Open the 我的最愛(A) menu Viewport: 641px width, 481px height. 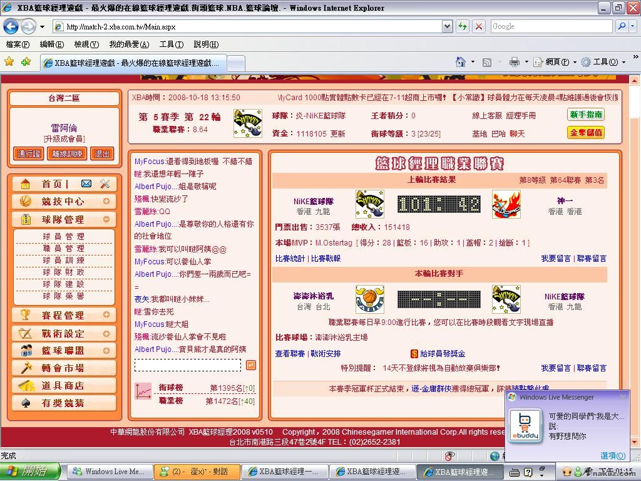coord(129,44)
